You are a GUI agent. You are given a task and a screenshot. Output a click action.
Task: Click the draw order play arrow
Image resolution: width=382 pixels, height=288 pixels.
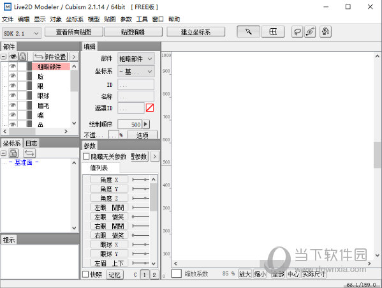coord(145,124)
